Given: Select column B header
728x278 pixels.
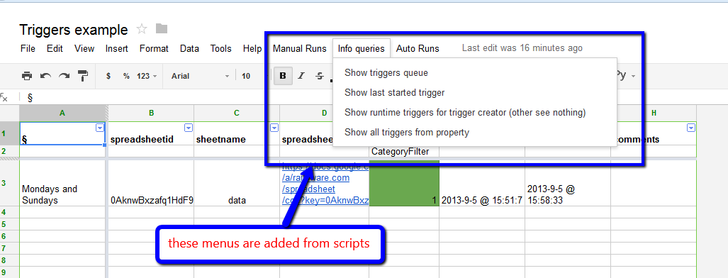Looking at the screenshot, I should (151, 113).
